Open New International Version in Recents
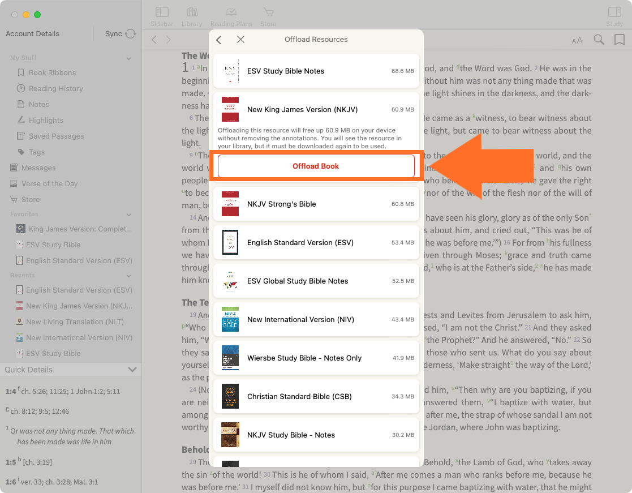This screenshot has width=632, height=493. click(74, 338)
